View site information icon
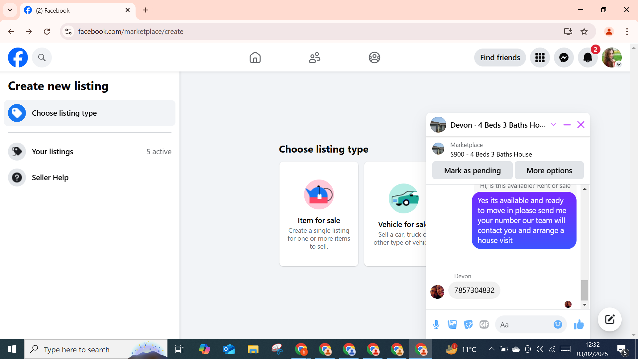The width and height of the screenshot is (638, 359). point(68,32)
